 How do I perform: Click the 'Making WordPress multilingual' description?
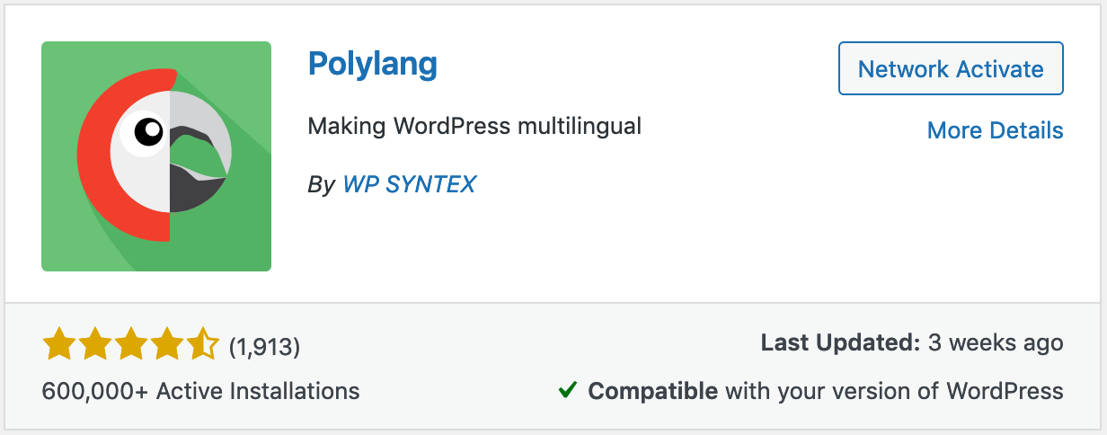tap(474, 126)
